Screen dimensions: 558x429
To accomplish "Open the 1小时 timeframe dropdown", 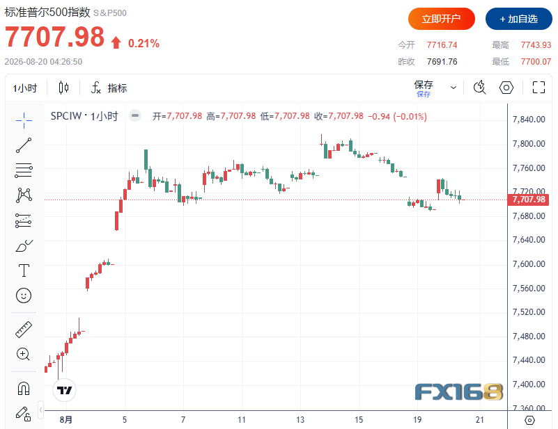I will tap(25, 88).
